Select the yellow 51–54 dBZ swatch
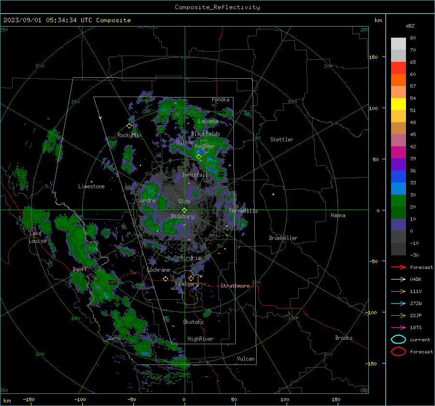 (398, 104)
